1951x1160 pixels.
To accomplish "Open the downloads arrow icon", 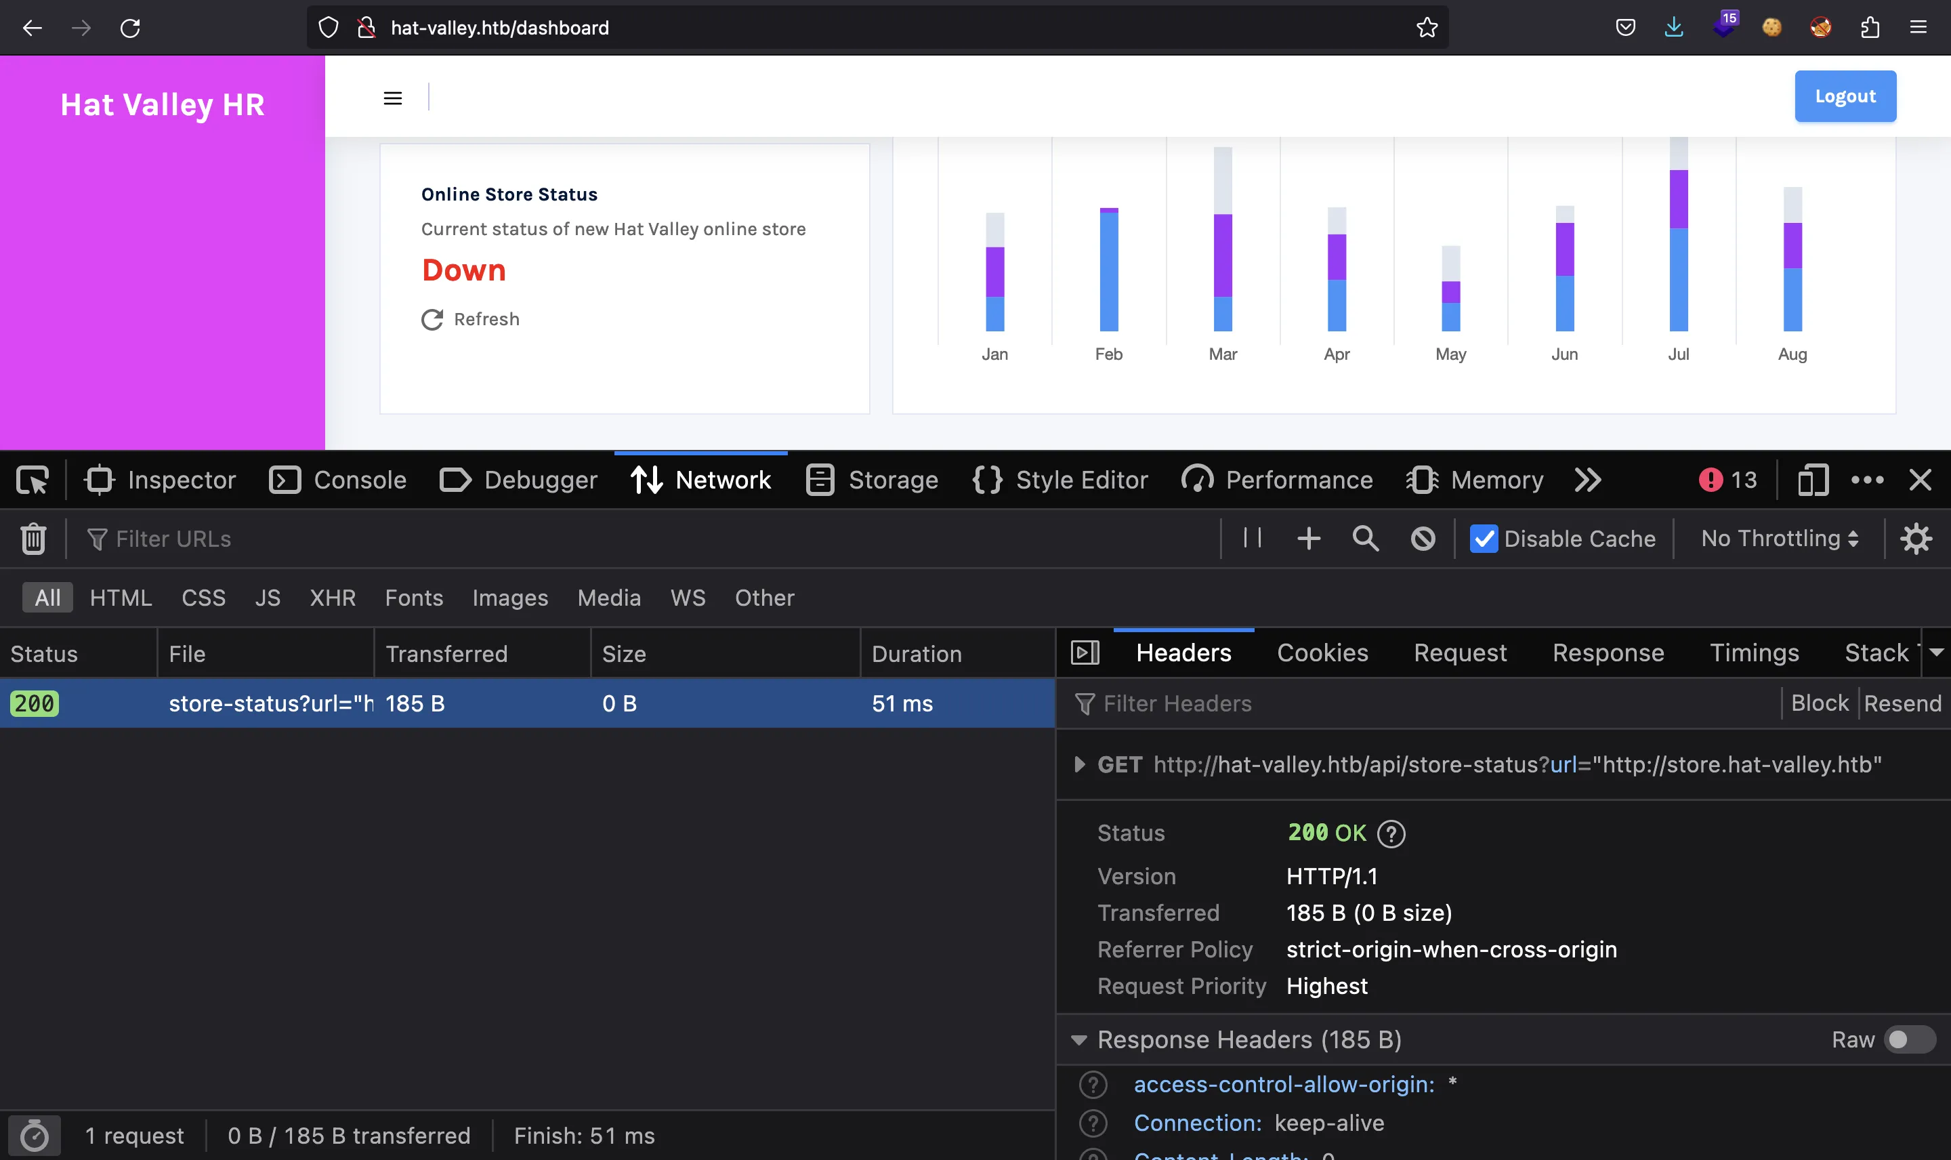I will [1674, 28].
